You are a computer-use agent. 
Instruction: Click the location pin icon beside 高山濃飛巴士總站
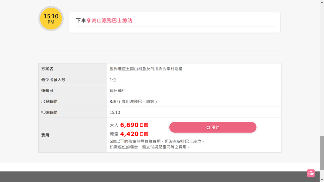(89, 21)
